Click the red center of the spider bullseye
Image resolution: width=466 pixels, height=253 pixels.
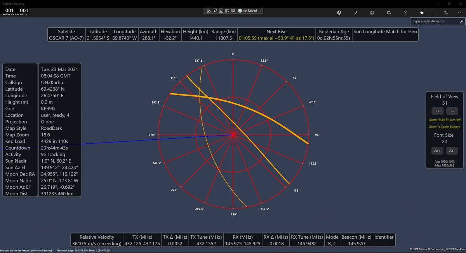tap(233, 135)
